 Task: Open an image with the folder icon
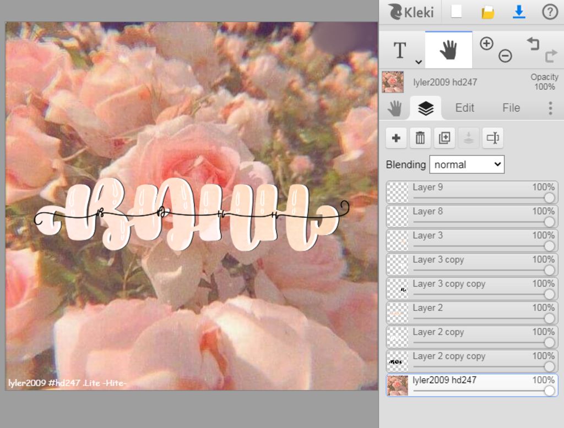pos(487,12)
